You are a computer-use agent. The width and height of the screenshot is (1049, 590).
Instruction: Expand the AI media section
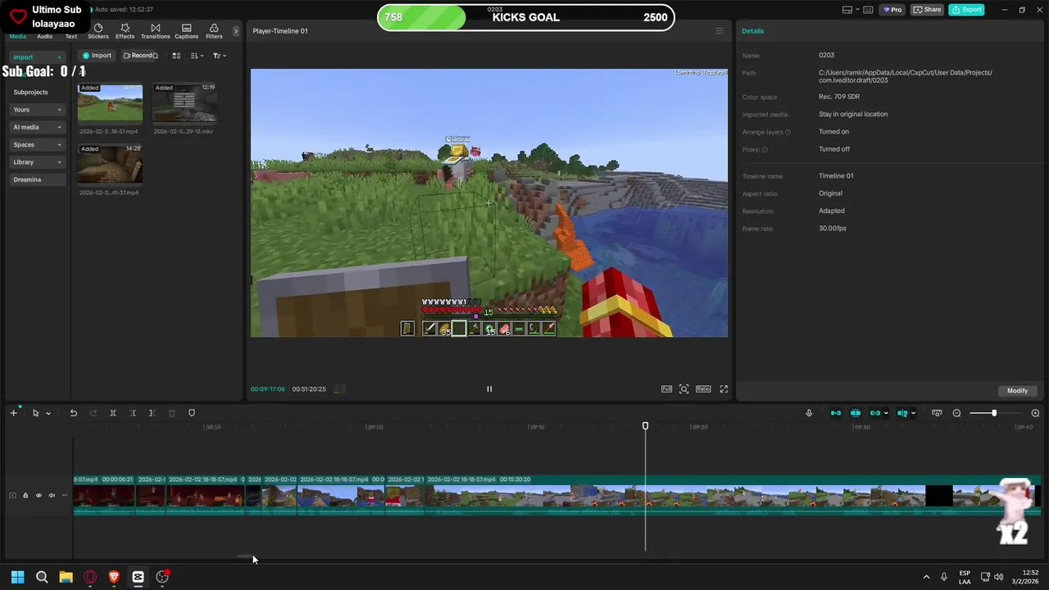pyautogui.click(x=38, y=127)
